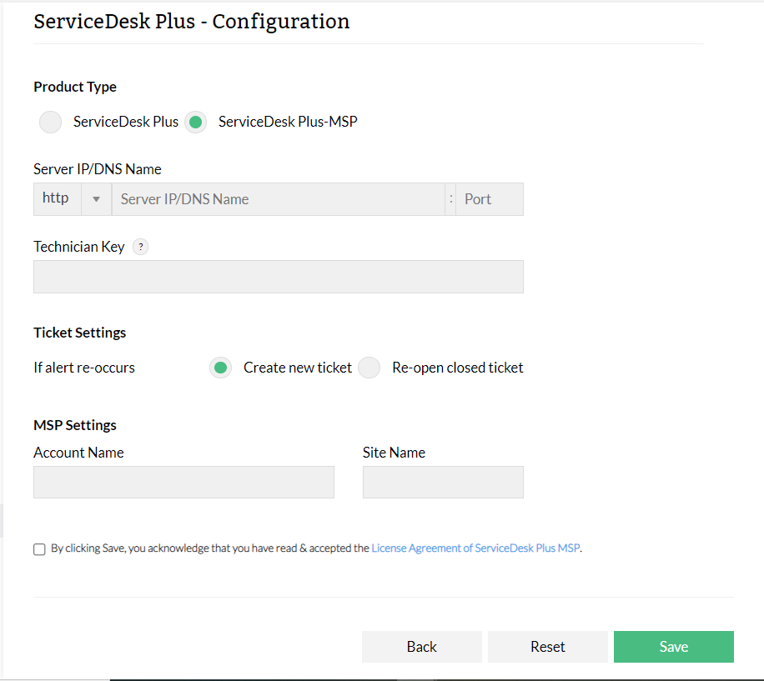Open the Technician Key help icon
764x681 pixels.
coord(141,247)
